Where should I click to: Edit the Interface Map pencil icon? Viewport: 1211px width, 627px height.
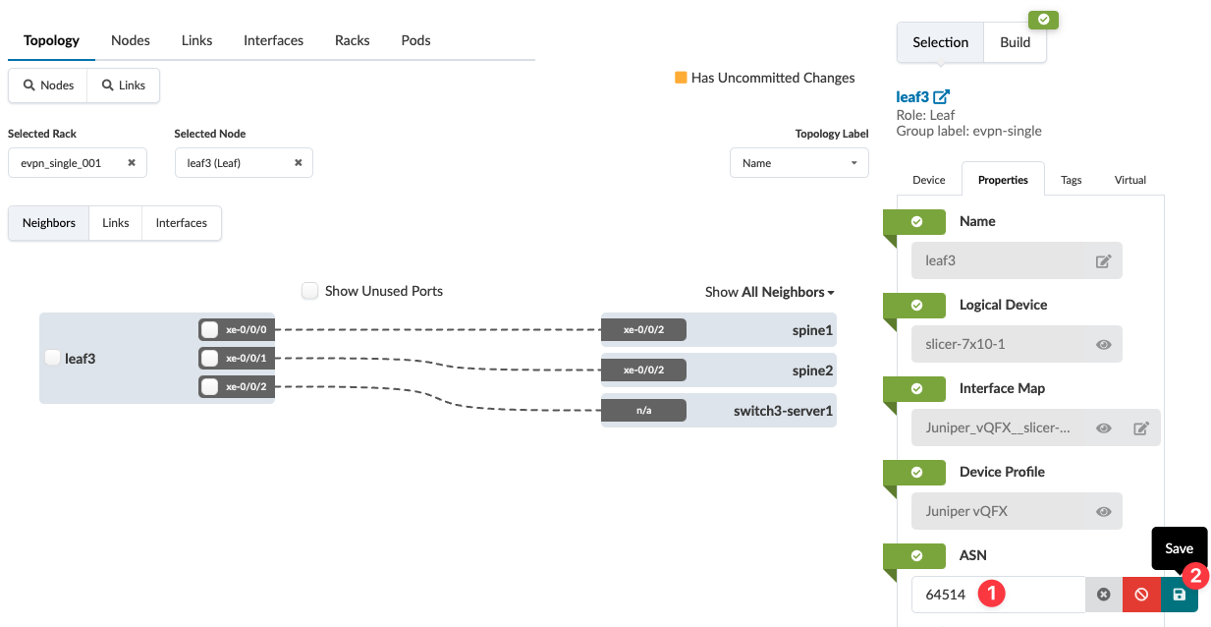click(1141, 428)
